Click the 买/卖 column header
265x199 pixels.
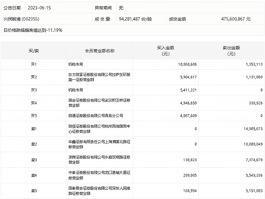33,51
